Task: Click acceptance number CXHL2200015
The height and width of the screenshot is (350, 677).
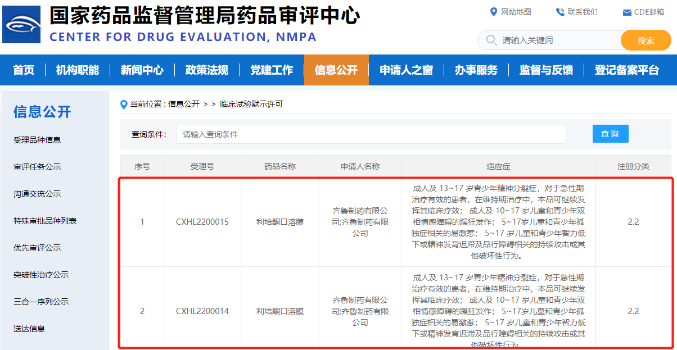Action: [x=202, y=222]
